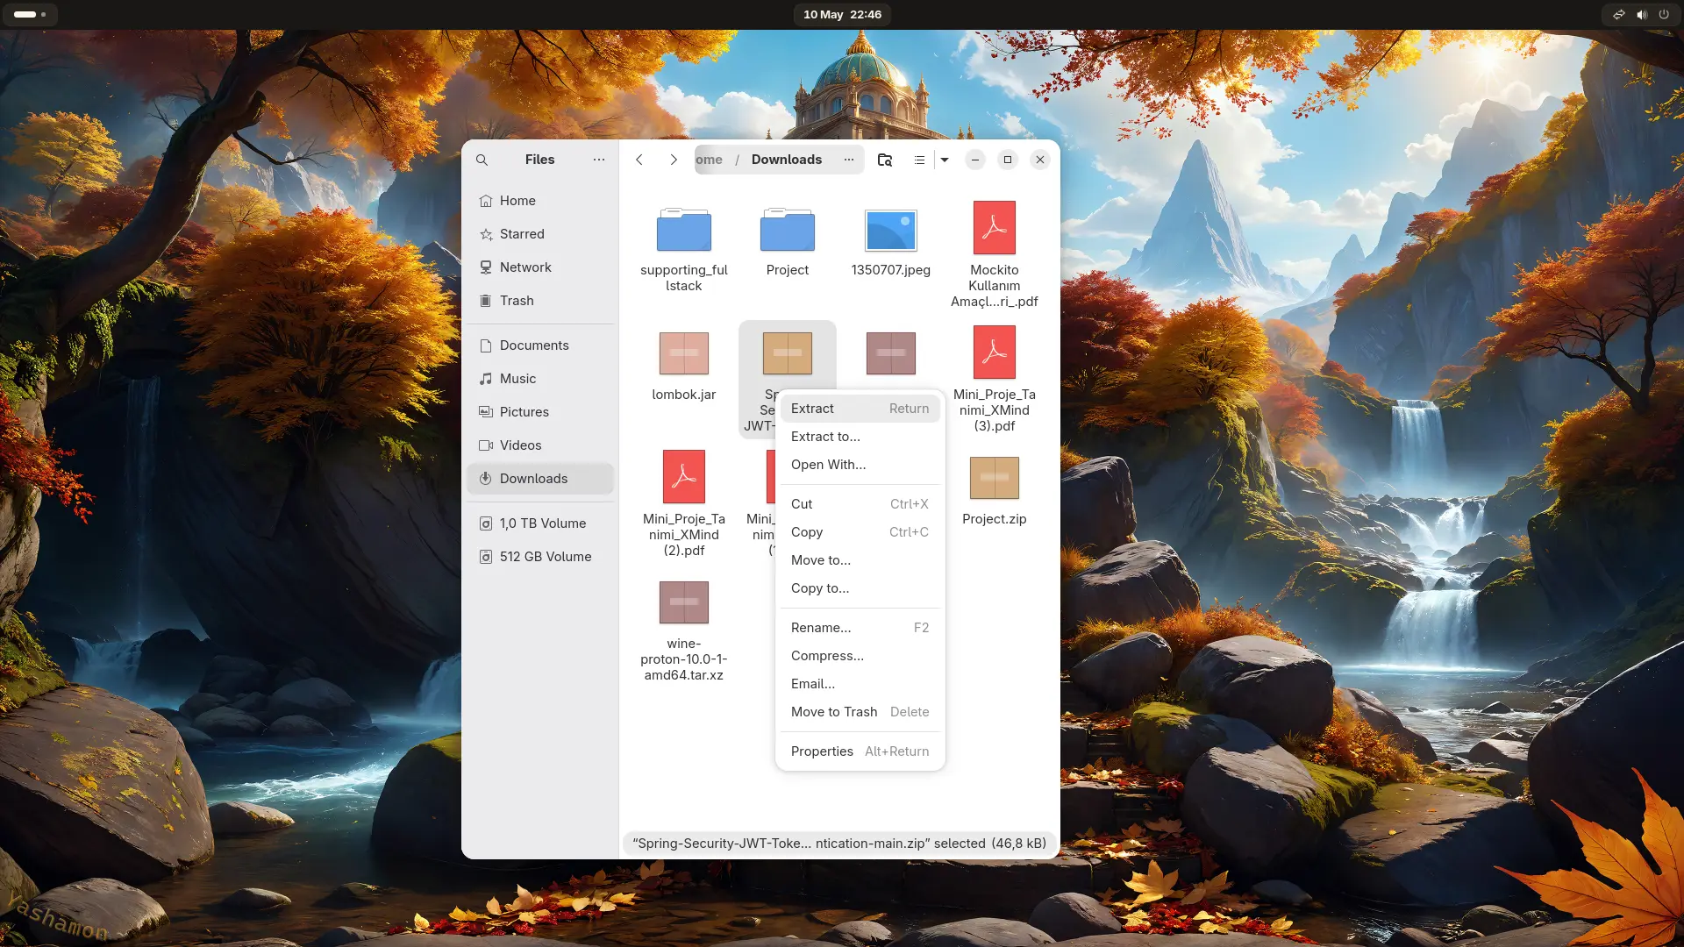Open Videos in the sidebar
1684x947 pixels.
[x=540, y=445]
